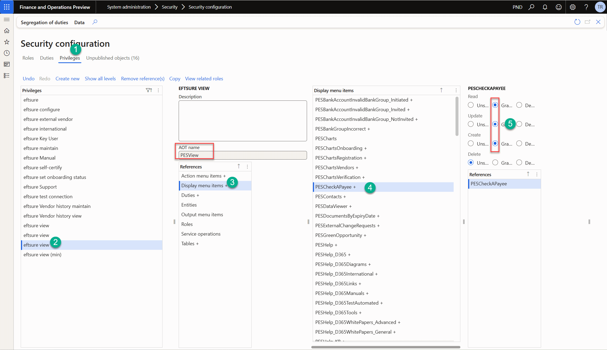Switch to the Duties tab

pyautogui.click(x=47, y=58)
